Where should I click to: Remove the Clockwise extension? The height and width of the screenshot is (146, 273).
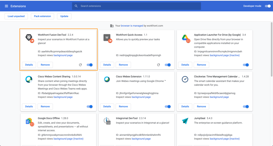pyautogui.click(x=201, y=106)
